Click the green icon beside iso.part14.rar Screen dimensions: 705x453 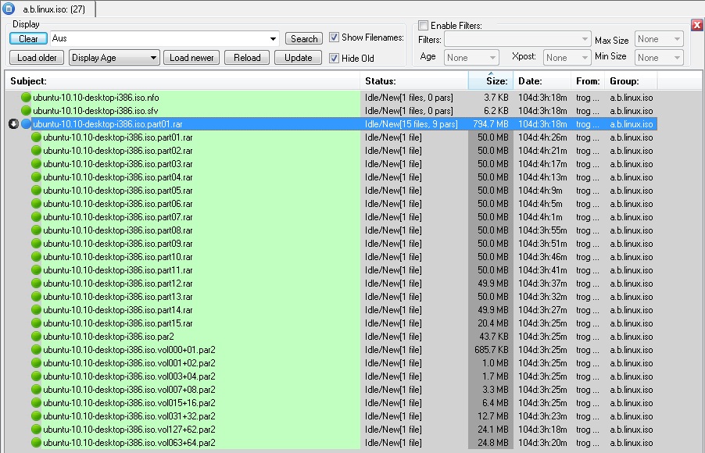[37, 309]
